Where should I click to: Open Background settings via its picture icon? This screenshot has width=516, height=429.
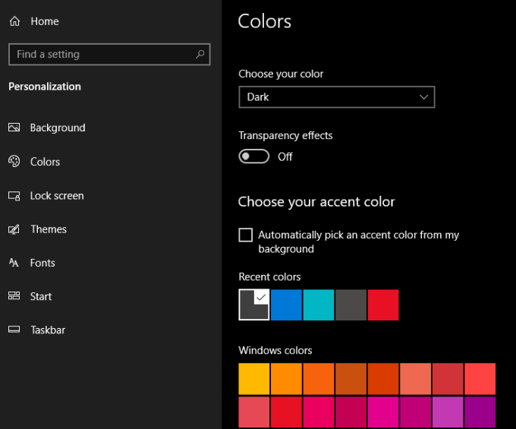14,128
